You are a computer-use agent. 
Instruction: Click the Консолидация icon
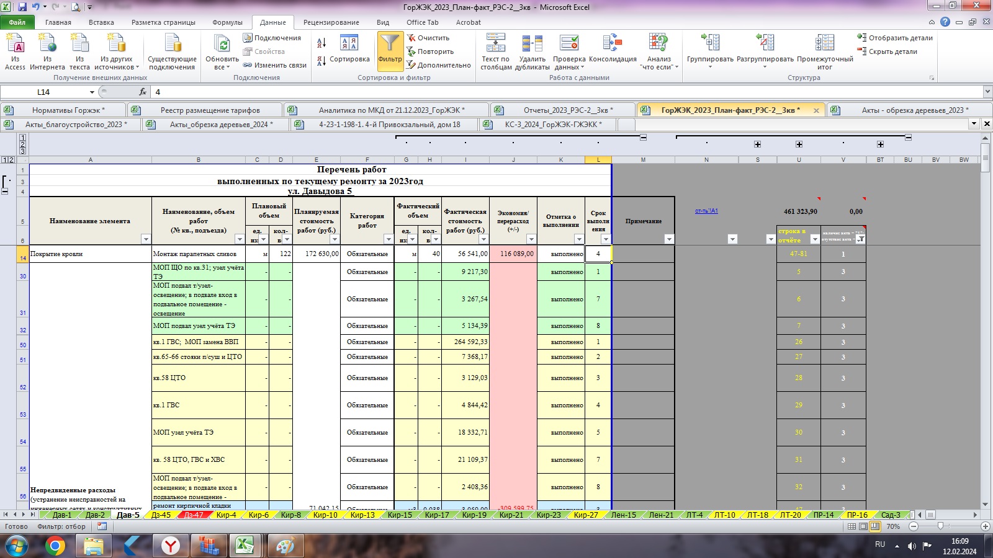click(613, 50)
